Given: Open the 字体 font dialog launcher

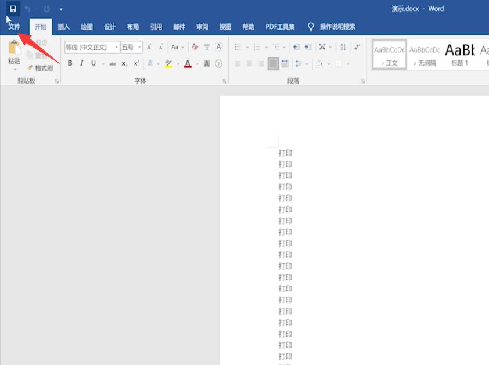Looking at the screenshot, I should 224,81.
